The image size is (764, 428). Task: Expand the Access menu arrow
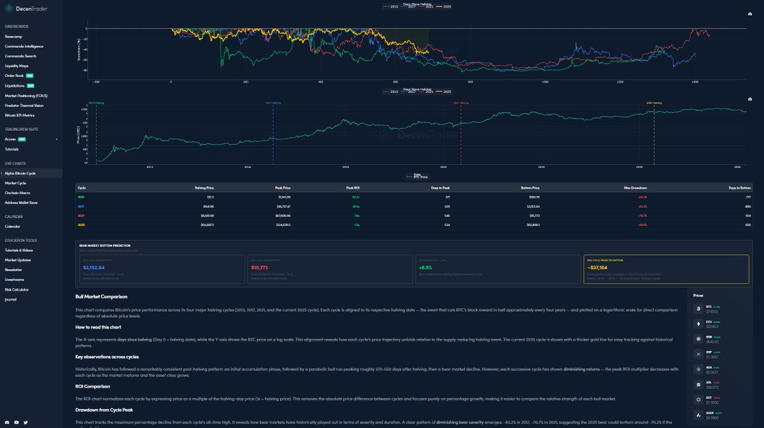(57, 139)
